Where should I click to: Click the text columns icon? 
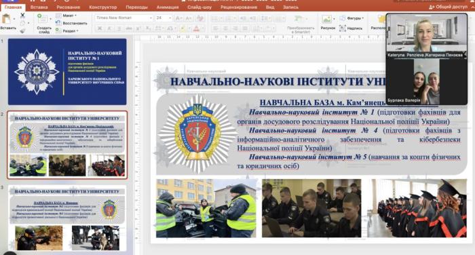278,19
